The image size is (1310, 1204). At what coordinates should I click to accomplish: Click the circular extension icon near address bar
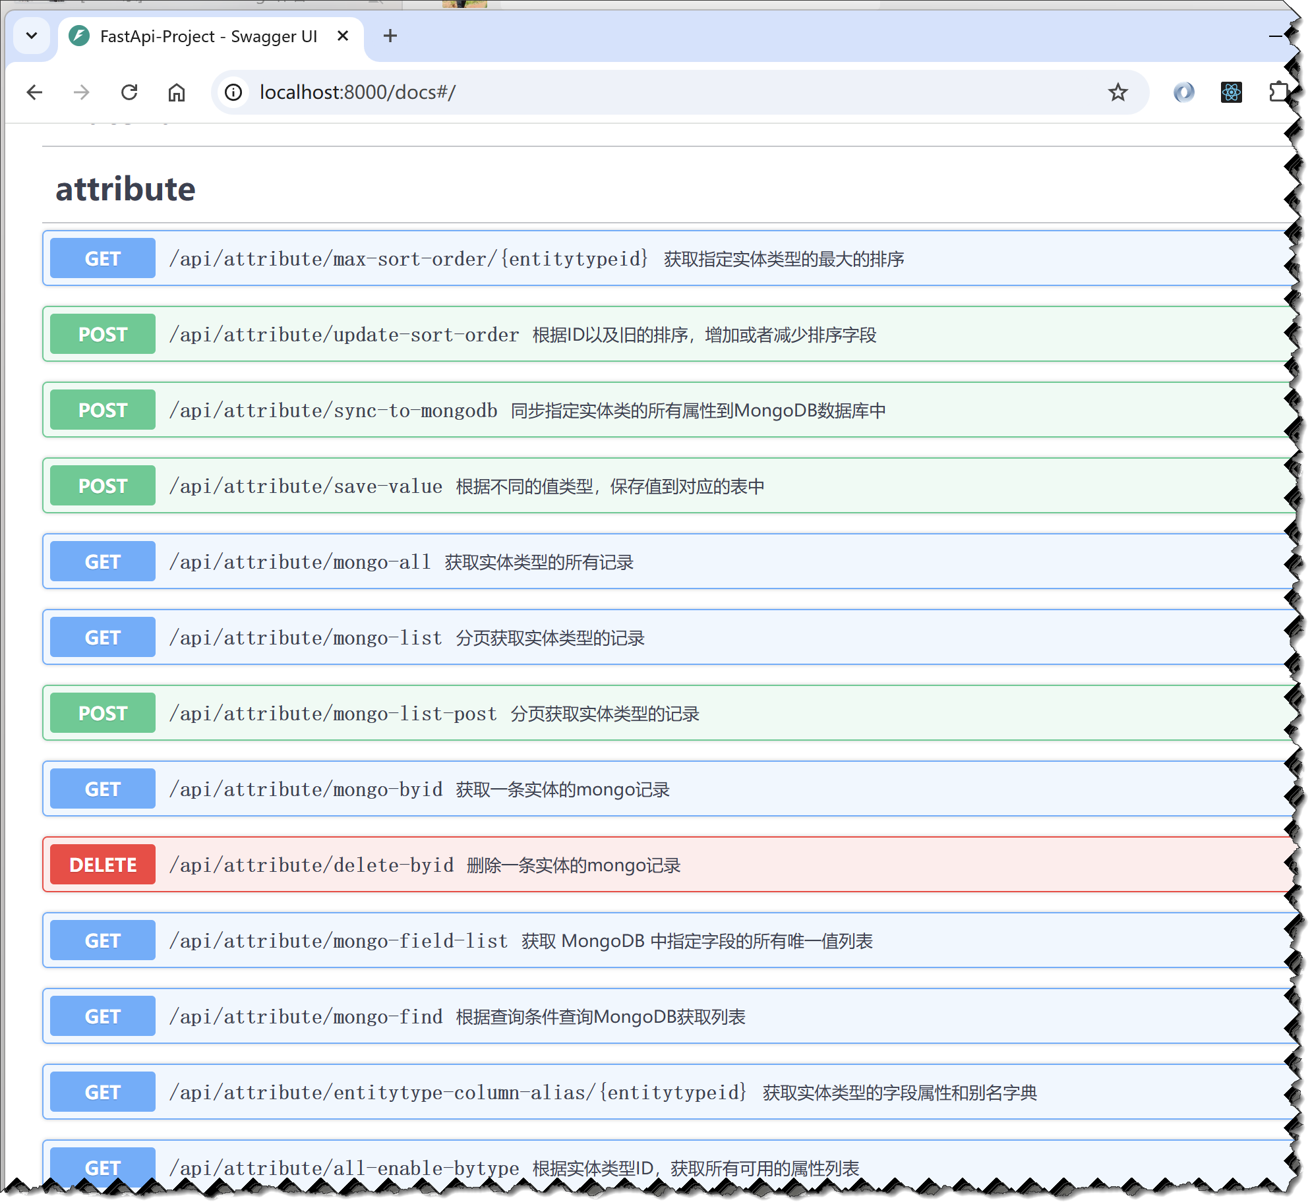1184,92
